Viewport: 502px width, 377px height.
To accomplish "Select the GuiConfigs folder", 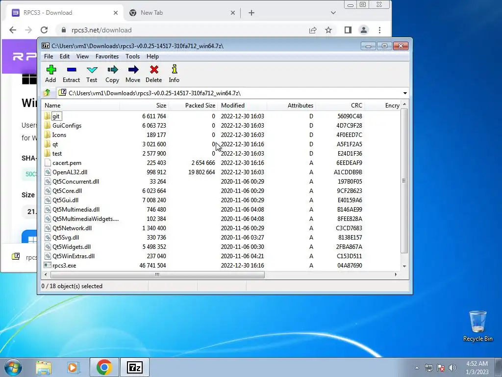I will pos(67,125).
